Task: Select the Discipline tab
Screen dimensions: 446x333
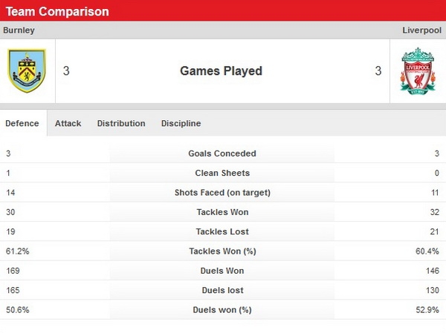Action: (181, 123)
